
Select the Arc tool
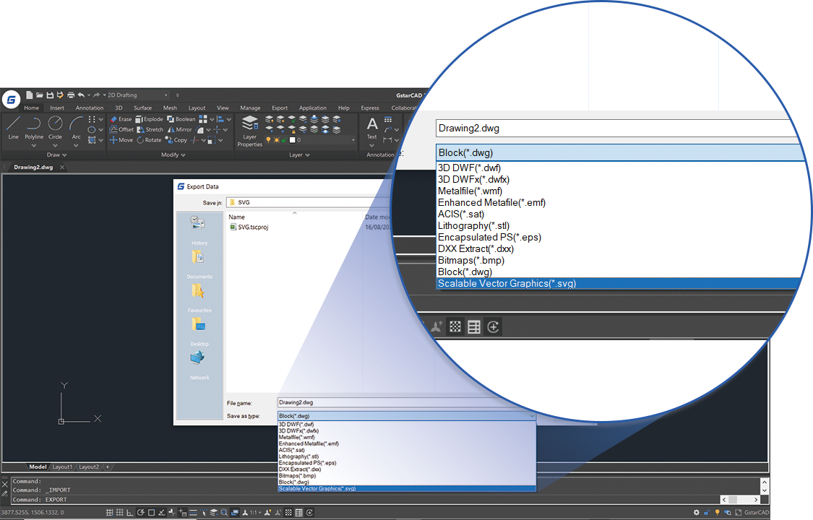coord(76,127)
